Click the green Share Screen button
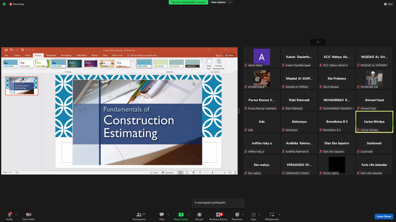Image resolution: width=396 pixels, height=222 pixels. pos(181,216)
